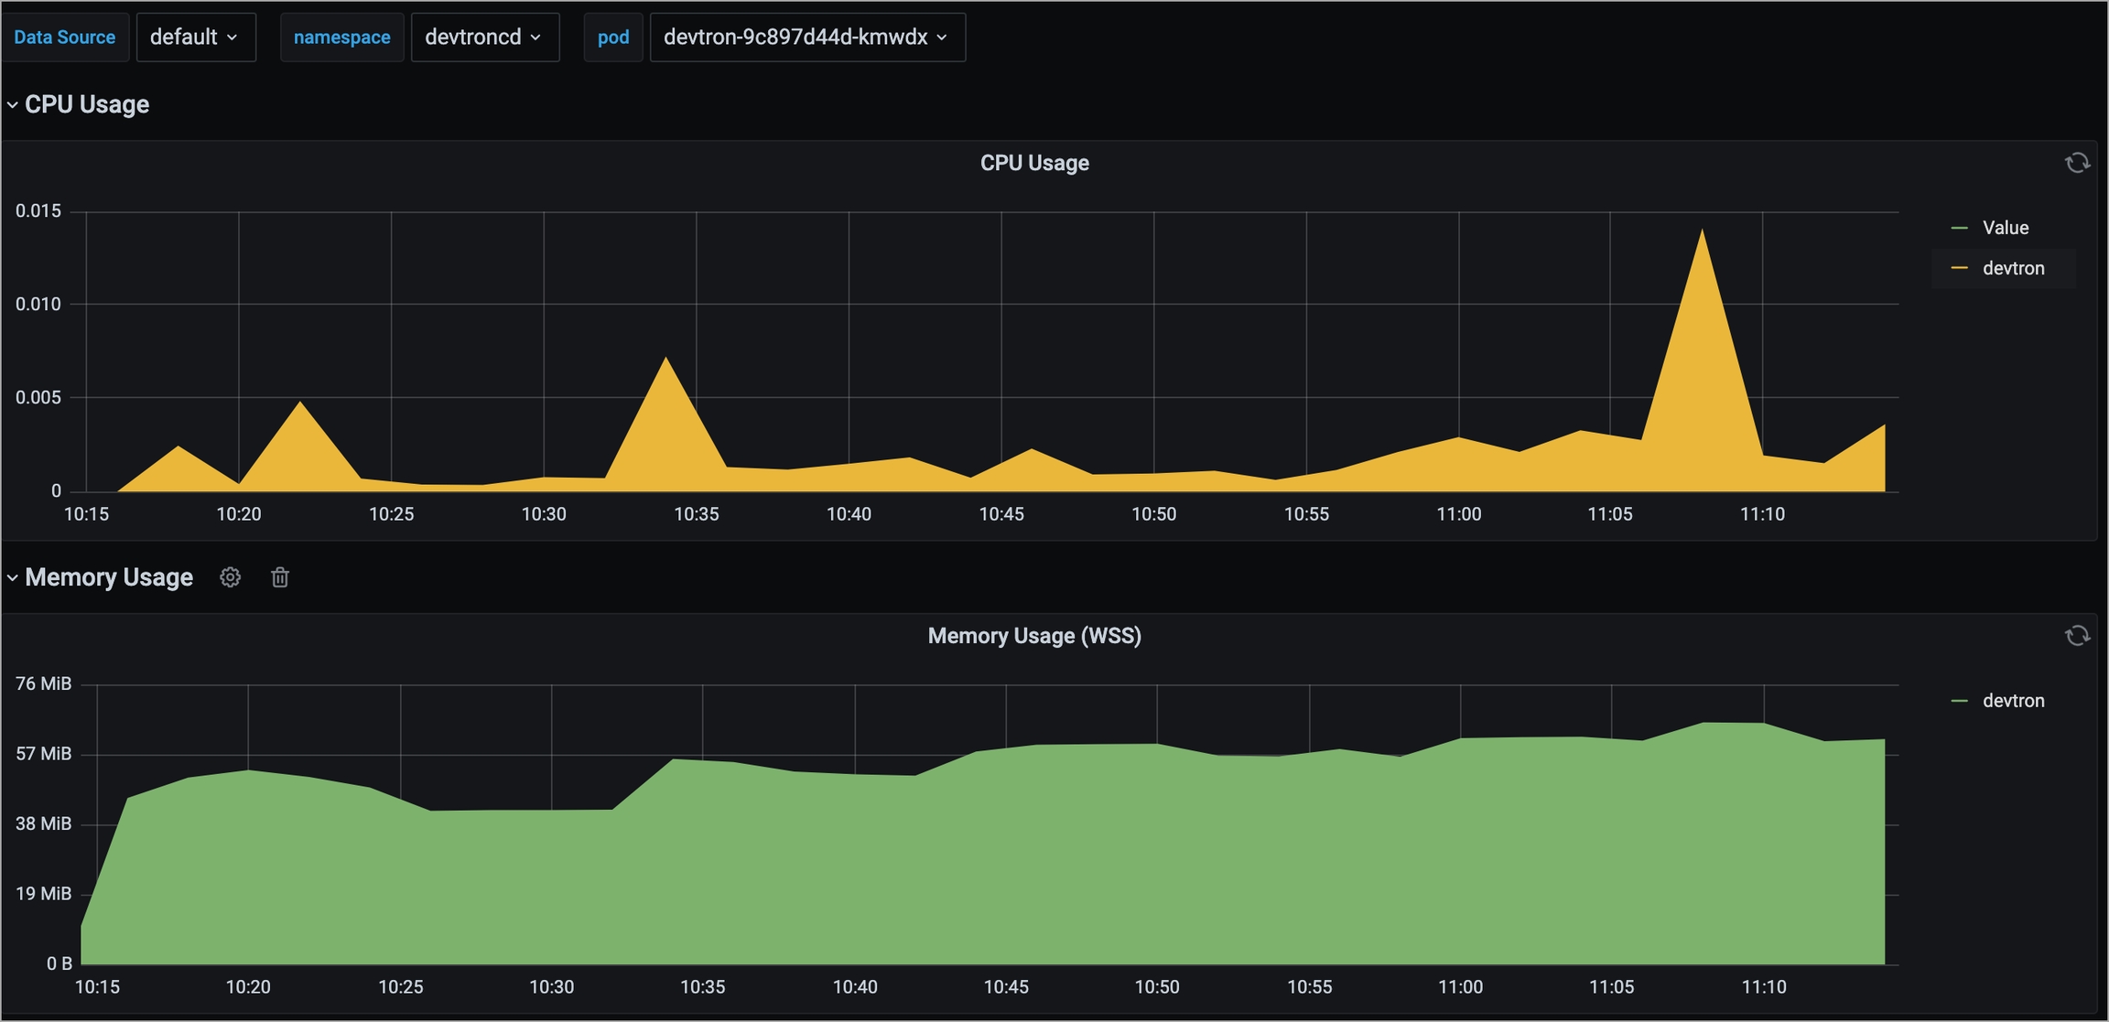The height and width of the screenshot is (1022, 2109).
Task: Click the yellow devtron legend color swatch
Action: (x=1959, y=268)
